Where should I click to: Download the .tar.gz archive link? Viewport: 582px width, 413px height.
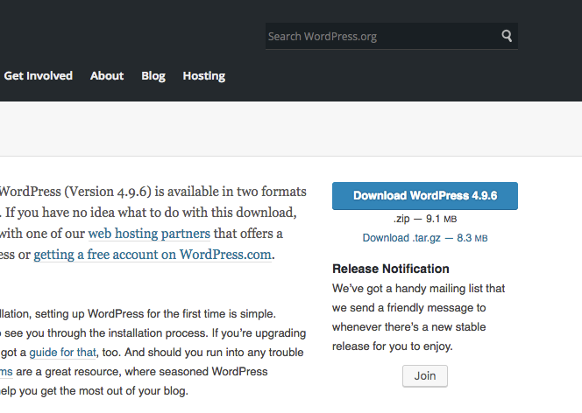click(x=425, y=238)
